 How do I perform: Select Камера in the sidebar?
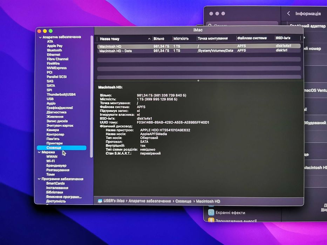[x=53, y=130]
